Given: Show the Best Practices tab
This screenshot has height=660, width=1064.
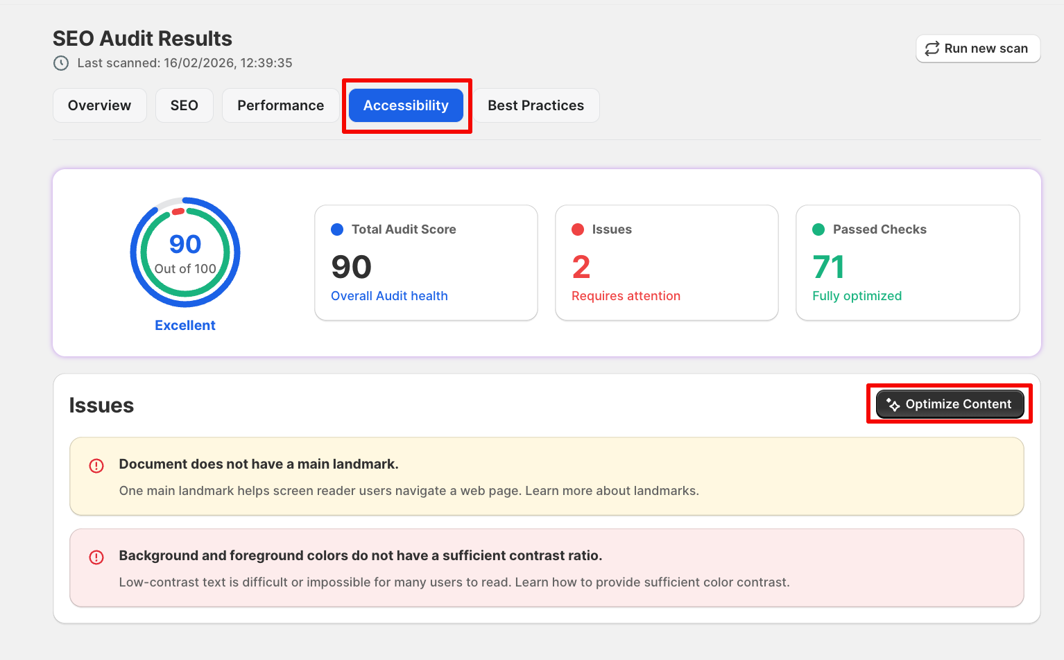Looking at the screenshot, I should click(x=535, y=105).
